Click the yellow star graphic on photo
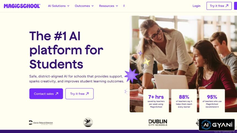This screenshot has width=237, height=133. tap(147, 62)
